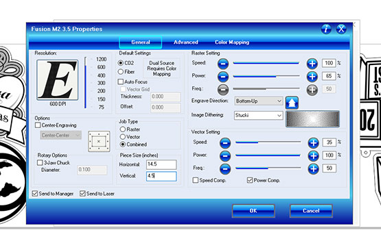381x252 pixels.
Task: Uncheck Send to Laser checkbox
Action: click(x=82, y=194)
